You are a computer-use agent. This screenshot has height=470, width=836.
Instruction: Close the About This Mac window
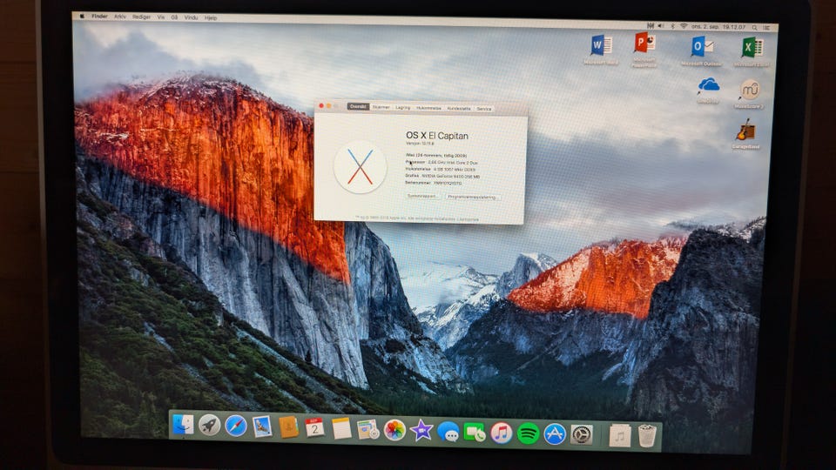pyautogui.click(x=321, y=105)
